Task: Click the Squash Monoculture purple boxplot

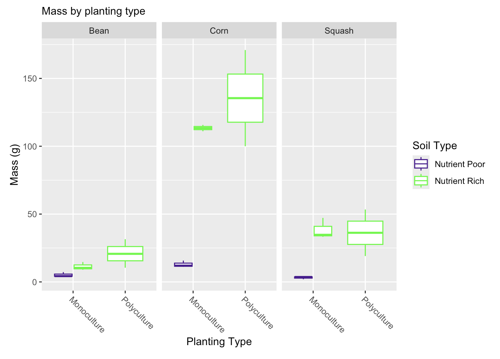Action: pos(303,277)
